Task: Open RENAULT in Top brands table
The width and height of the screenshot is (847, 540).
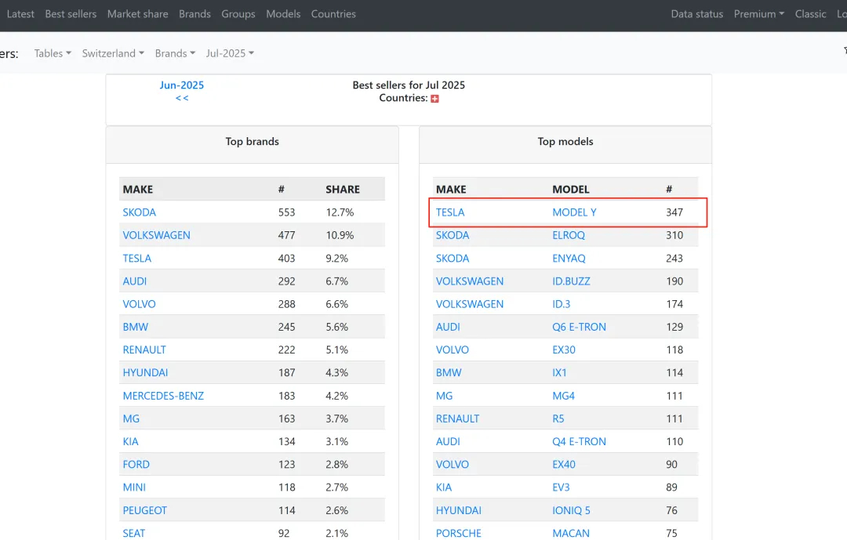Action: coord(144,350)
